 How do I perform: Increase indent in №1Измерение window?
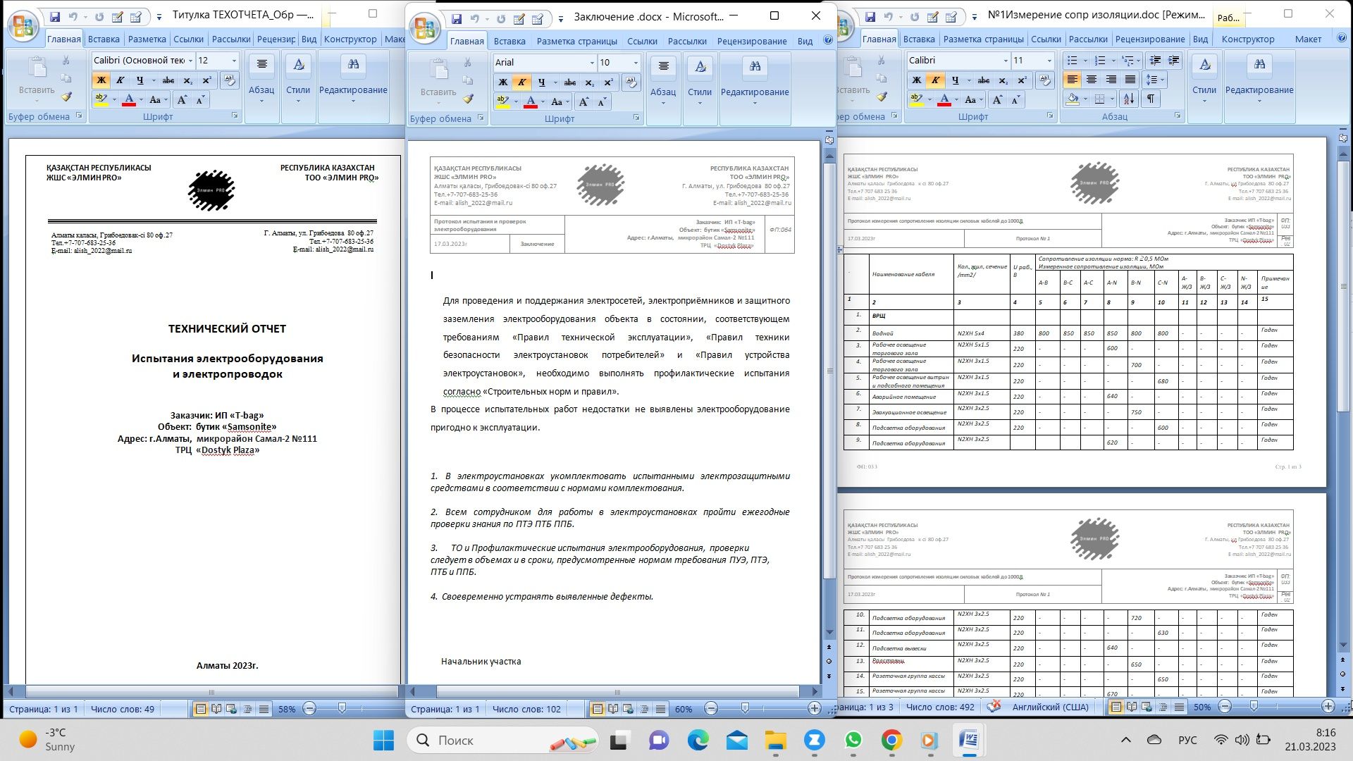1173,61
